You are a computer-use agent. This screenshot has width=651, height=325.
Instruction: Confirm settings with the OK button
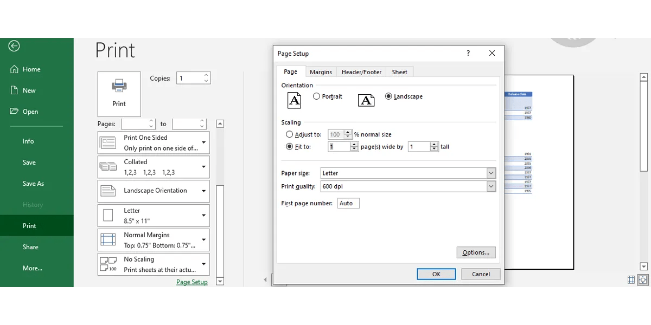click(436, 274)
